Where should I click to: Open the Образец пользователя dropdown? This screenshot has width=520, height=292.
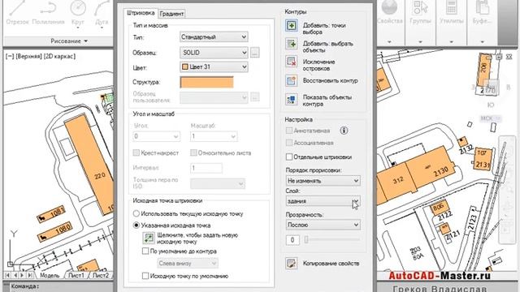pos(214,97)
